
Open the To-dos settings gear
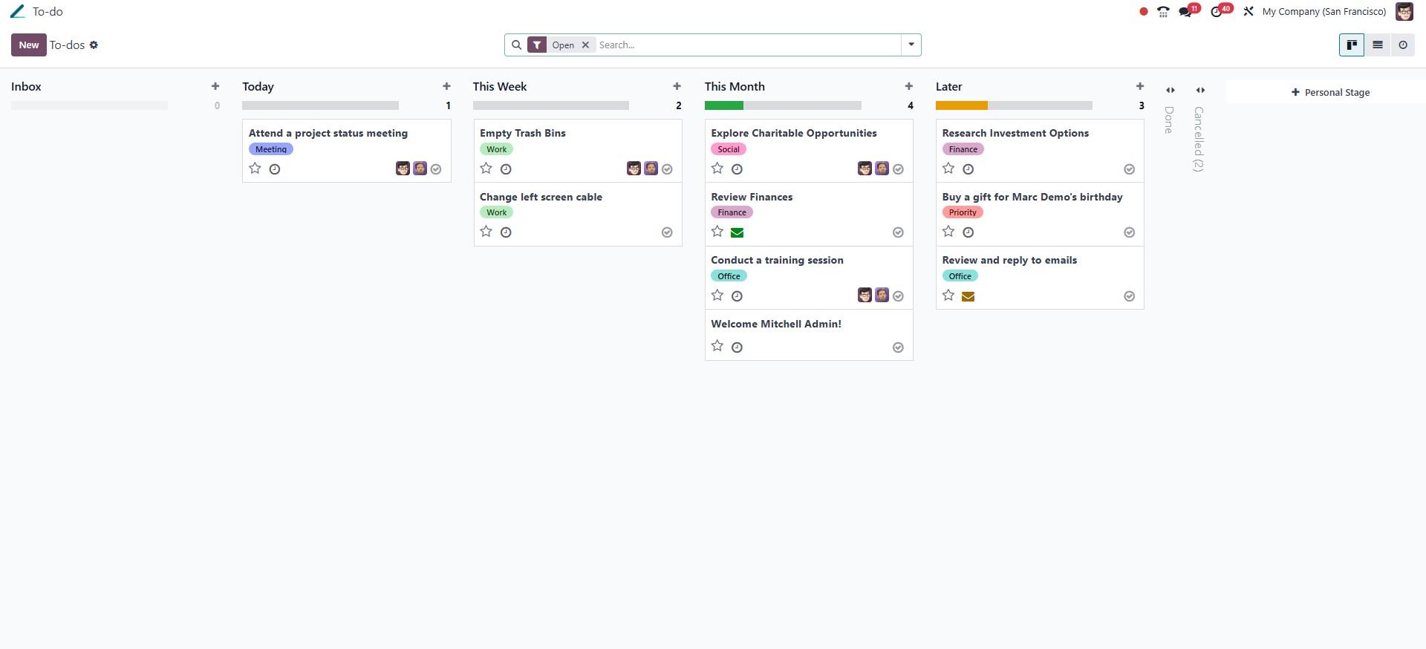[x=94, y=45]
